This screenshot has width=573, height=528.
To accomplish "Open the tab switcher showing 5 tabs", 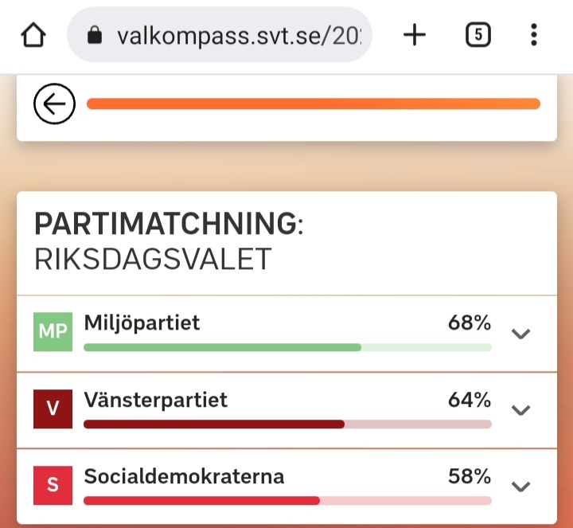I will (477, 35).
